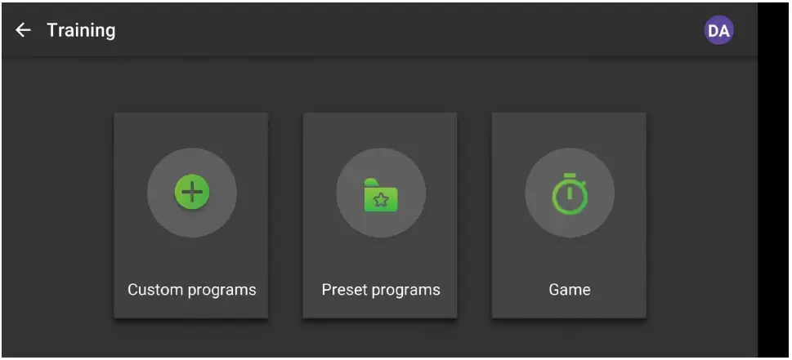Select the grey circle around the plus icon
Screen dimensions: 792x360
pyautogui.click(x=192, y=193)
